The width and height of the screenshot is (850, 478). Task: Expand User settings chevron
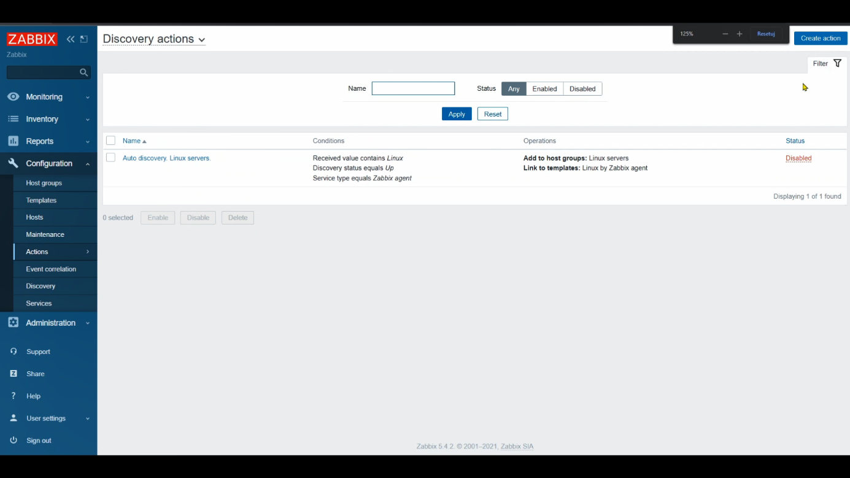pos(87,418)
